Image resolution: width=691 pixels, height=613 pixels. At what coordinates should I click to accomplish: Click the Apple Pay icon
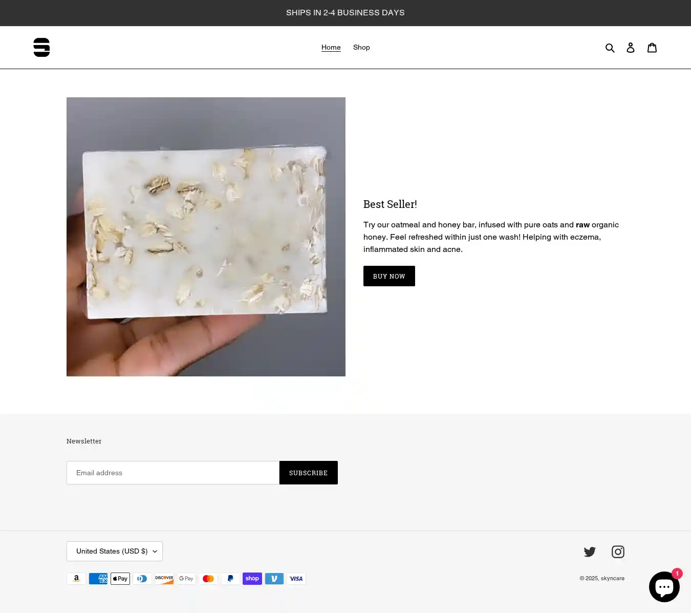click(120, 579)
